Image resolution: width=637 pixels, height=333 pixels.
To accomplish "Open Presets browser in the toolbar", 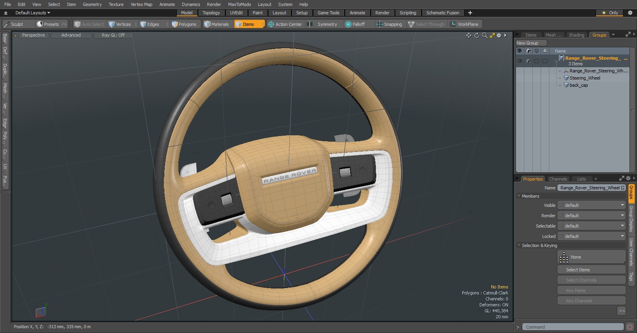I will [x=52, y=24].
